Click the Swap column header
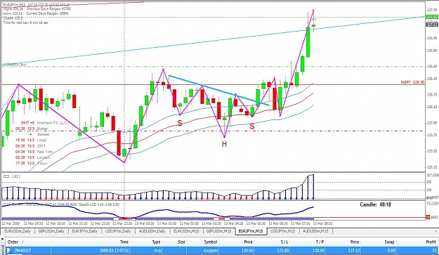This screenshot has height=255, width=439. pos(389,242)
